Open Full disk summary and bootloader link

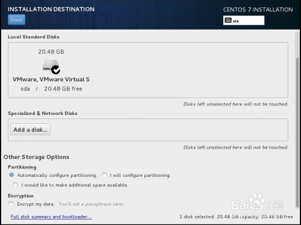point(51,217)
